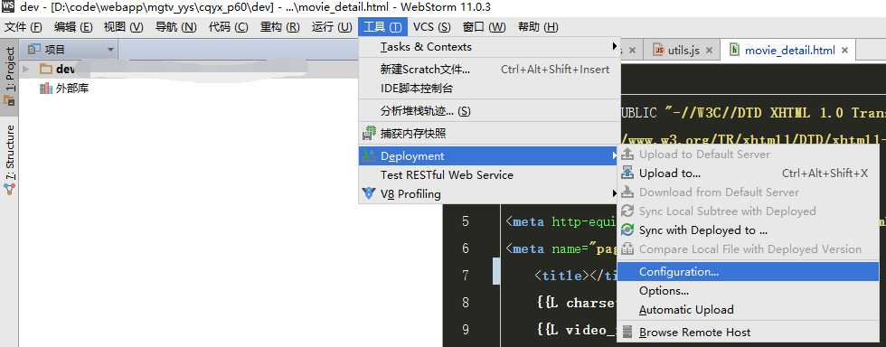This screenshot has width=886, height=347.
Task: Click the project view icon beside 项目
Action: [34, 50]
